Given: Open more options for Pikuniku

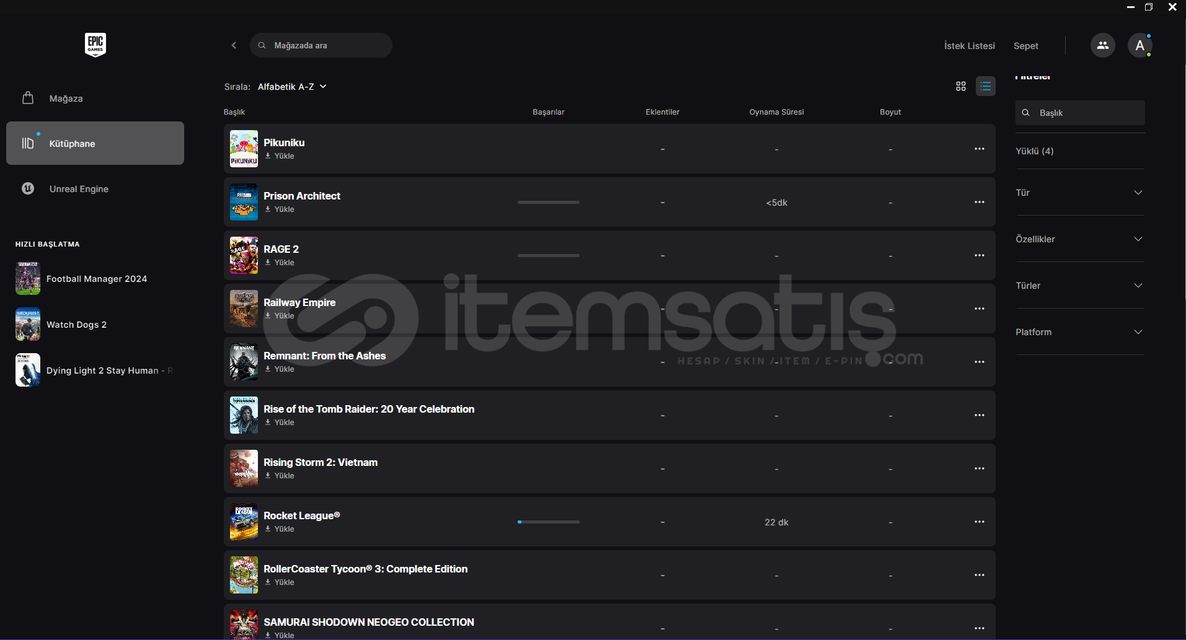Looking at the screenshot, I should click(980, 149).
